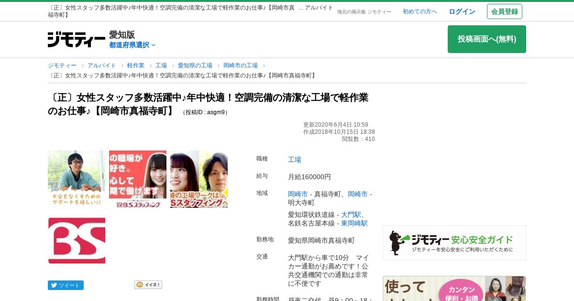Click the 閲覧数：410 view count
Viewport: 574px width, 301px height.
[358, 139]
